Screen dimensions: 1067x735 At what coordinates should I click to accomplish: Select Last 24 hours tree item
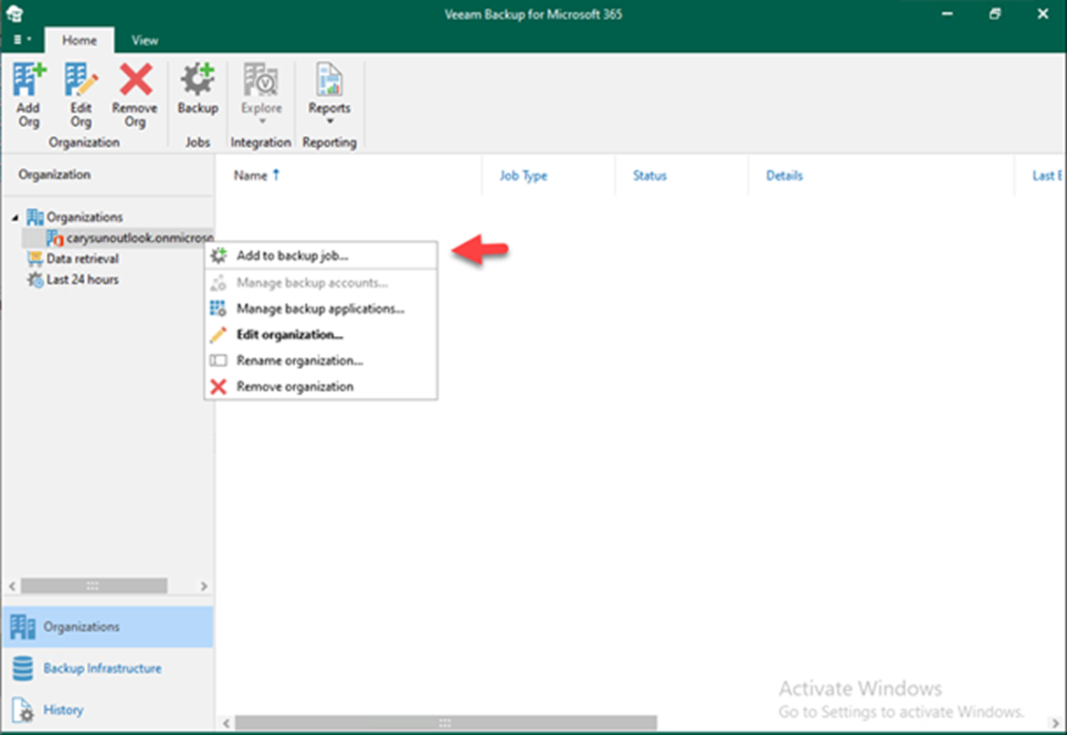82,279
